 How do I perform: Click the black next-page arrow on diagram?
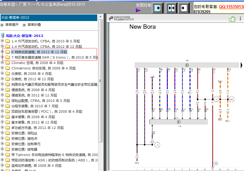(241, 65)
